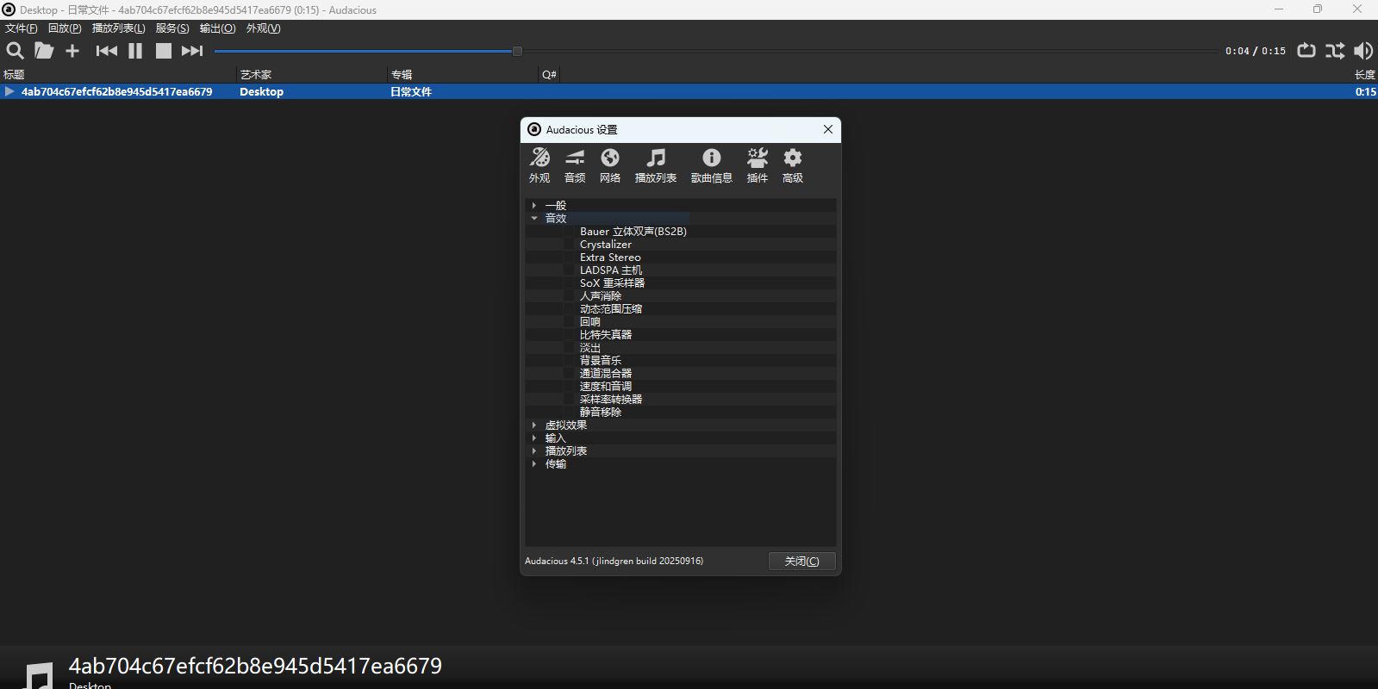Click the open files folder icon

(43, 51)
